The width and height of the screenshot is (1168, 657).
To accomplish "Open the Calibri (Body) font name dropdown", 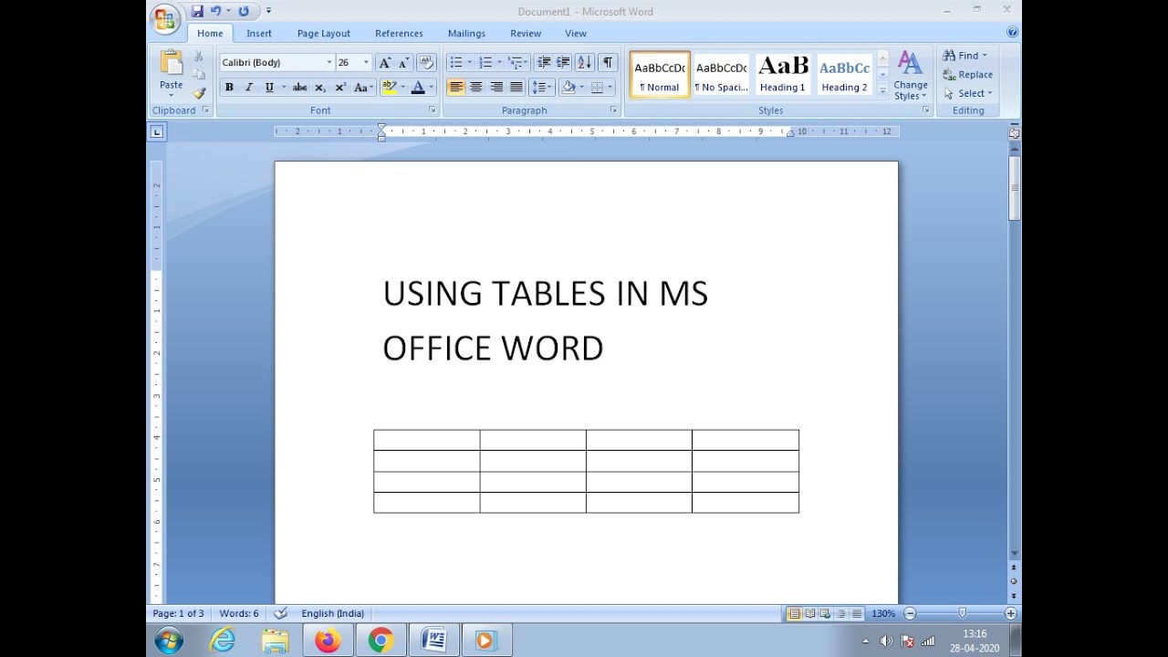I will [329, 62].
